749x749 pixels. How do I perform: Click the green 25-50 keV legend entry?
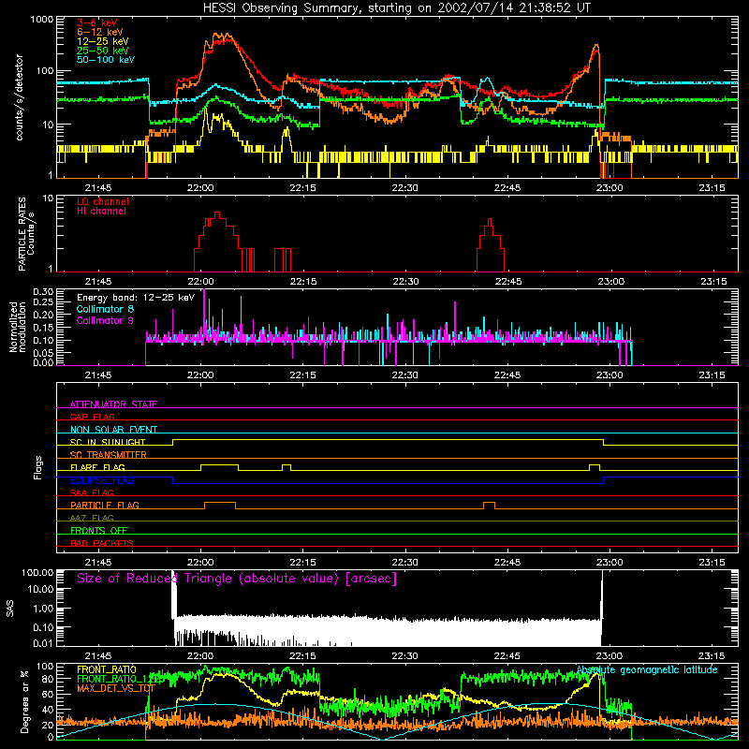(x=103, y=51)
